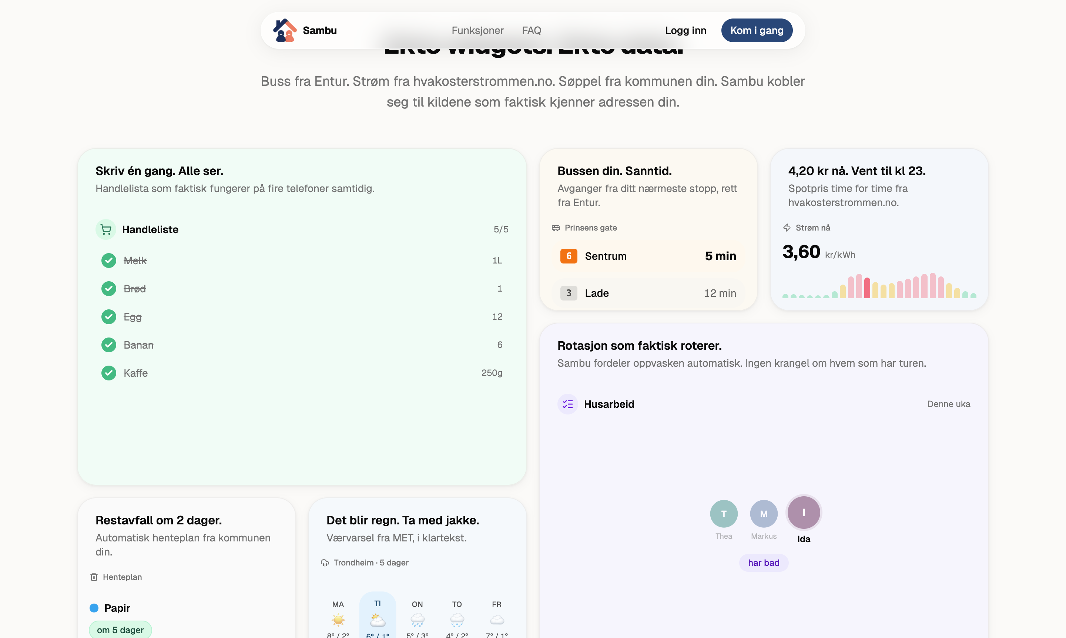Select Markus's avatar
The width and height of the screenshot is (1066, 638).
[x=764, y=514]
